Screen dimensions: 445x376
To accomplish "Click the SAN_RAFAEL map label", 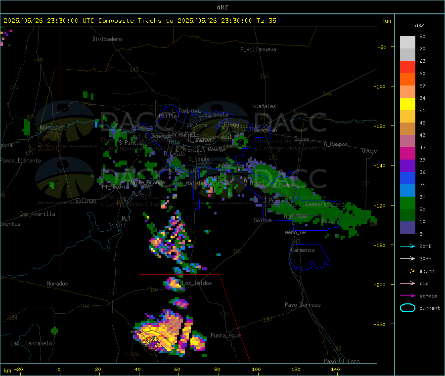I will point(181,134).
